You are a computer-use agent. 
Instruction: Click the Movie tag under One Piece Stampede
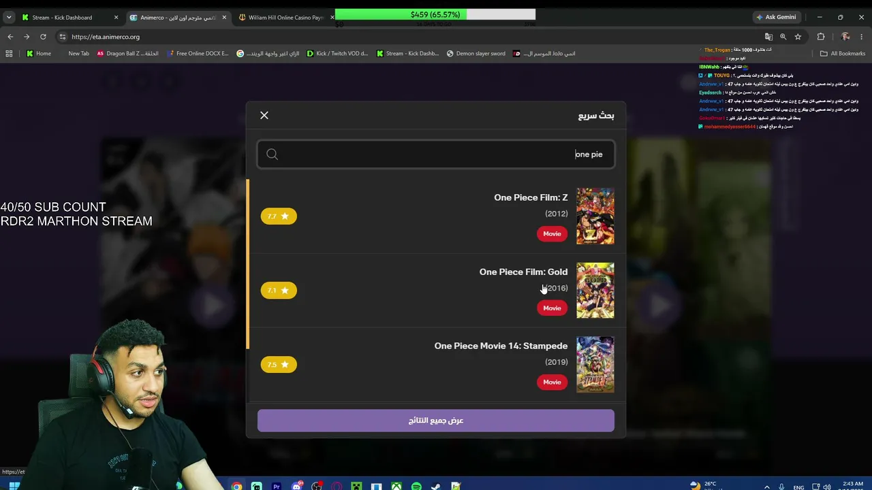pyautogui.click(x=552, y=382)
